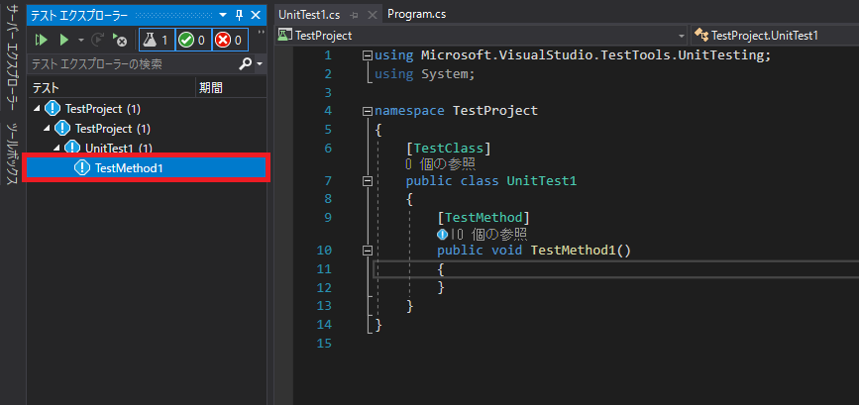Toggle the passed tests filter
This screenshot has width=859, height=405.
192,40
